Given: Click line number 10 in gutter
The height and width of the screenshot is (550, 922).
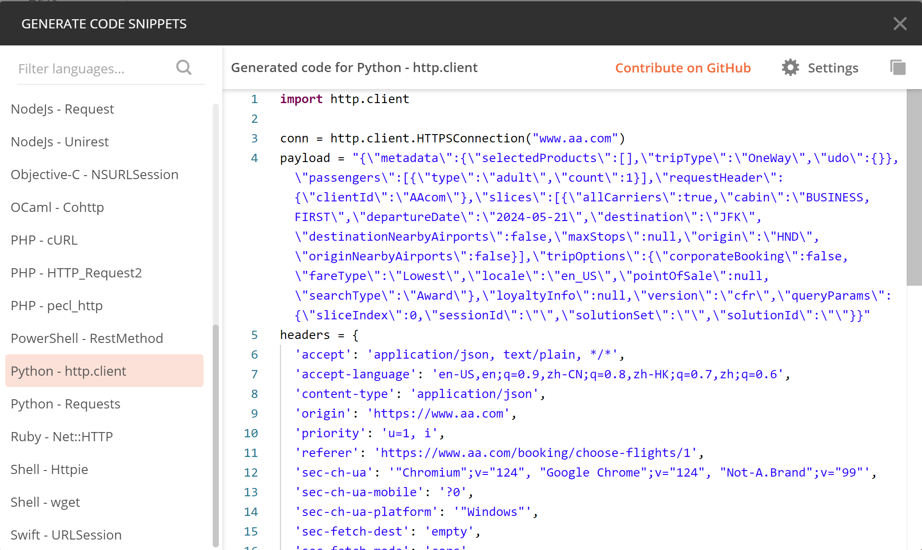Looking at the screenshot, I should pyautogui.click(x=251, y=433).
